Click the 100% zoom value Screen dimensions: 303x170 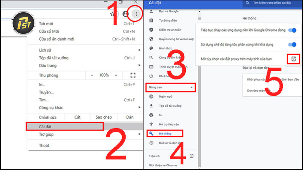tap(104, 75)
